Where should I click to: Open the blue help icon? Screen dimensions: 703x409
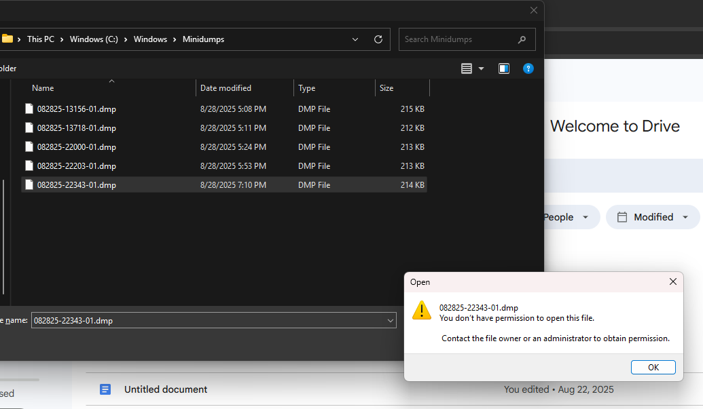click(528, 69)
